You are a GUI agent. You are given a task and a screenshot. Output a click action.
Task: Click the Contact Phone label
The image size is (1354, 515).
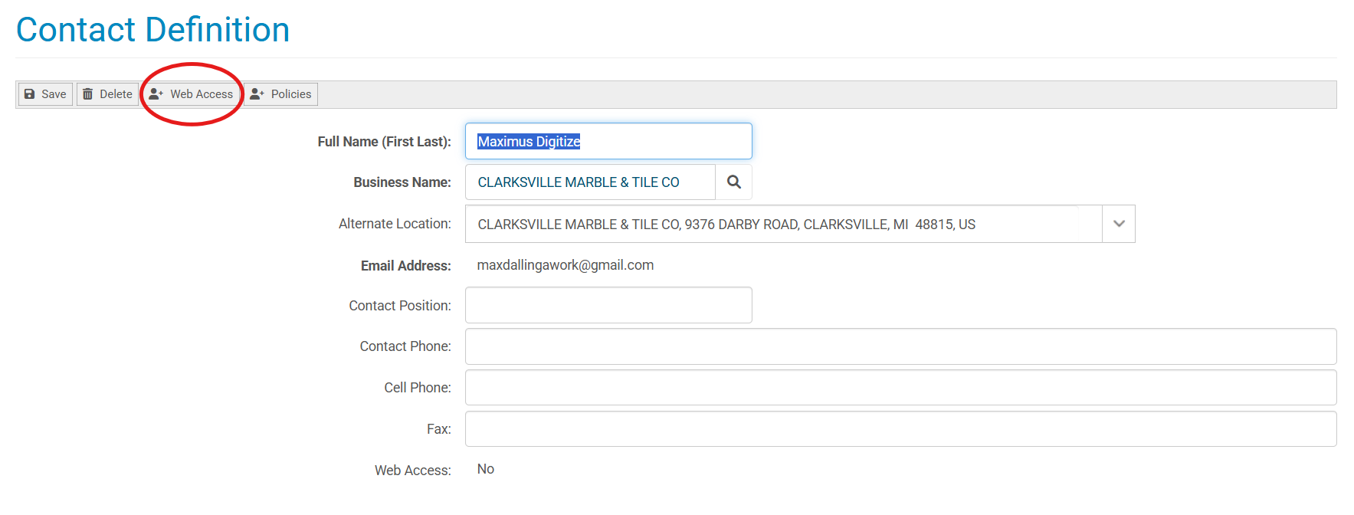click(x=405, y=346)
